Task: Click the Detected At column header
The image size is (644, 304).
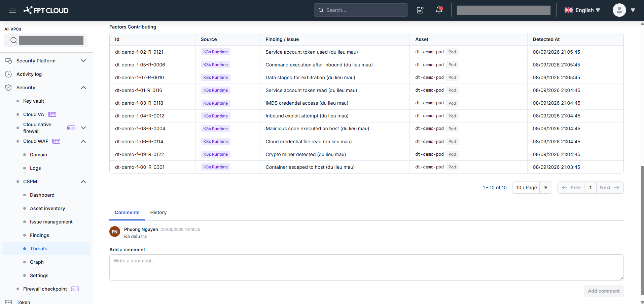Action: coord(546,39)
